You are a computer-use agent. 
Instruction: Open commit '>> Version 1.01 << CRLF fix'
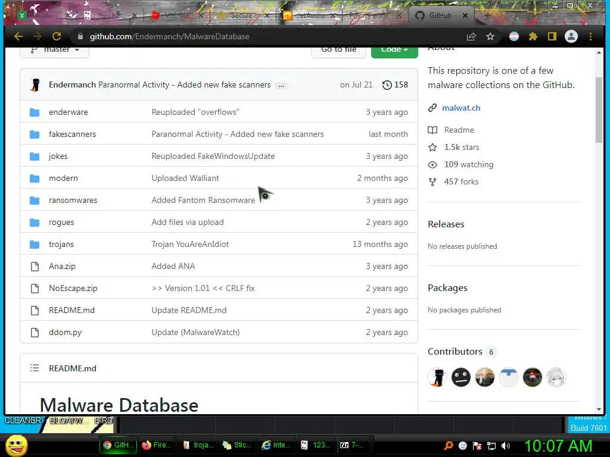click(x=203, y=289)
